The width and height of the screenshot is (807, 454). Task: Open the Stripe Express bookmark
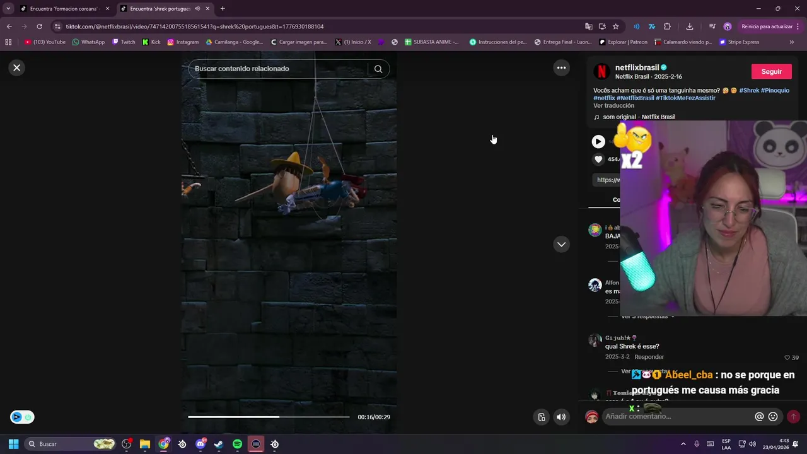[739, 42]
